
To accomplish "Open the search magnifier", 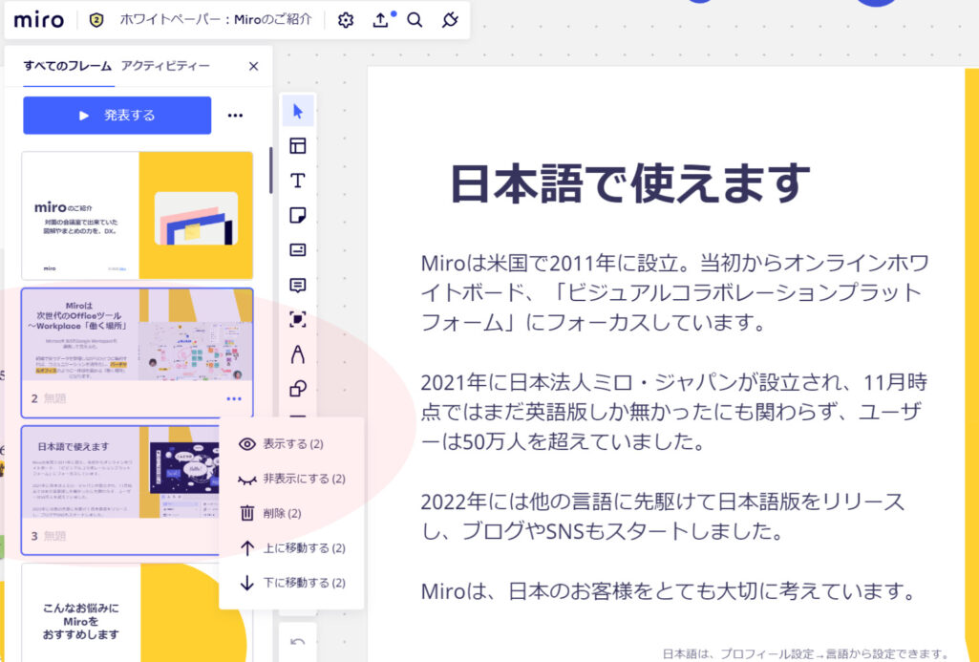I will click(415, 20).
